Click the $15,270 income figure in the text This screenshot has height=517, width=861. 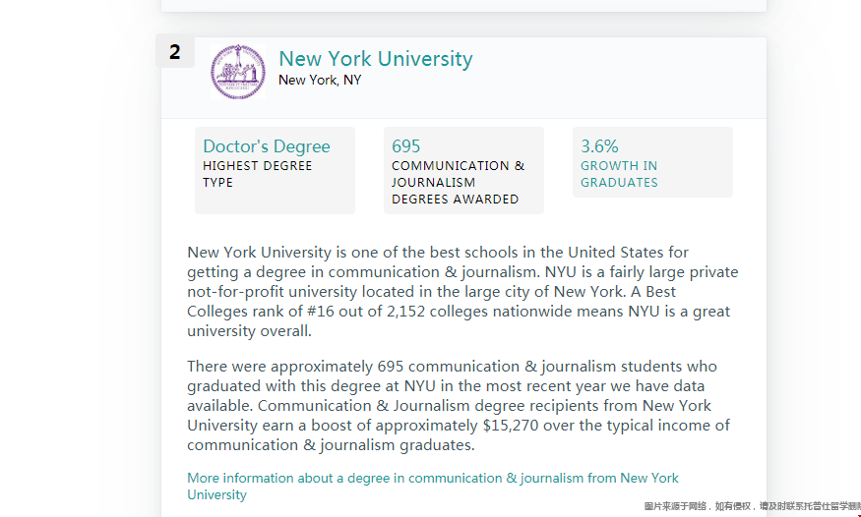510,426
